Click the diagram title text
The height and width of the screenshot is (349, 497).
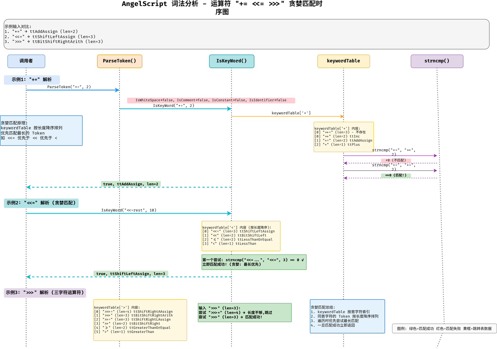click(222, 8)
